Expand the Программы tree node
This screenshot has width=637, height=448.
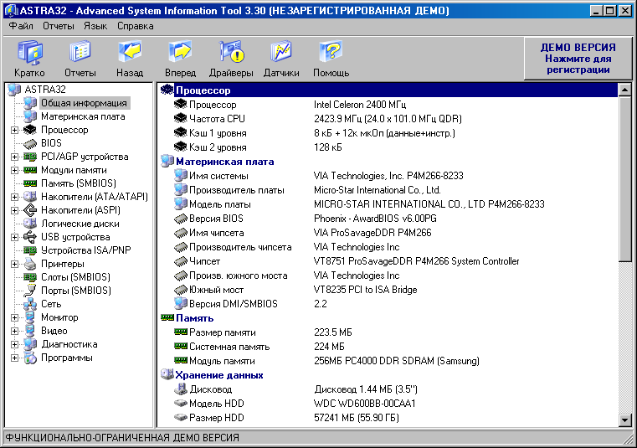pos(14,358)
